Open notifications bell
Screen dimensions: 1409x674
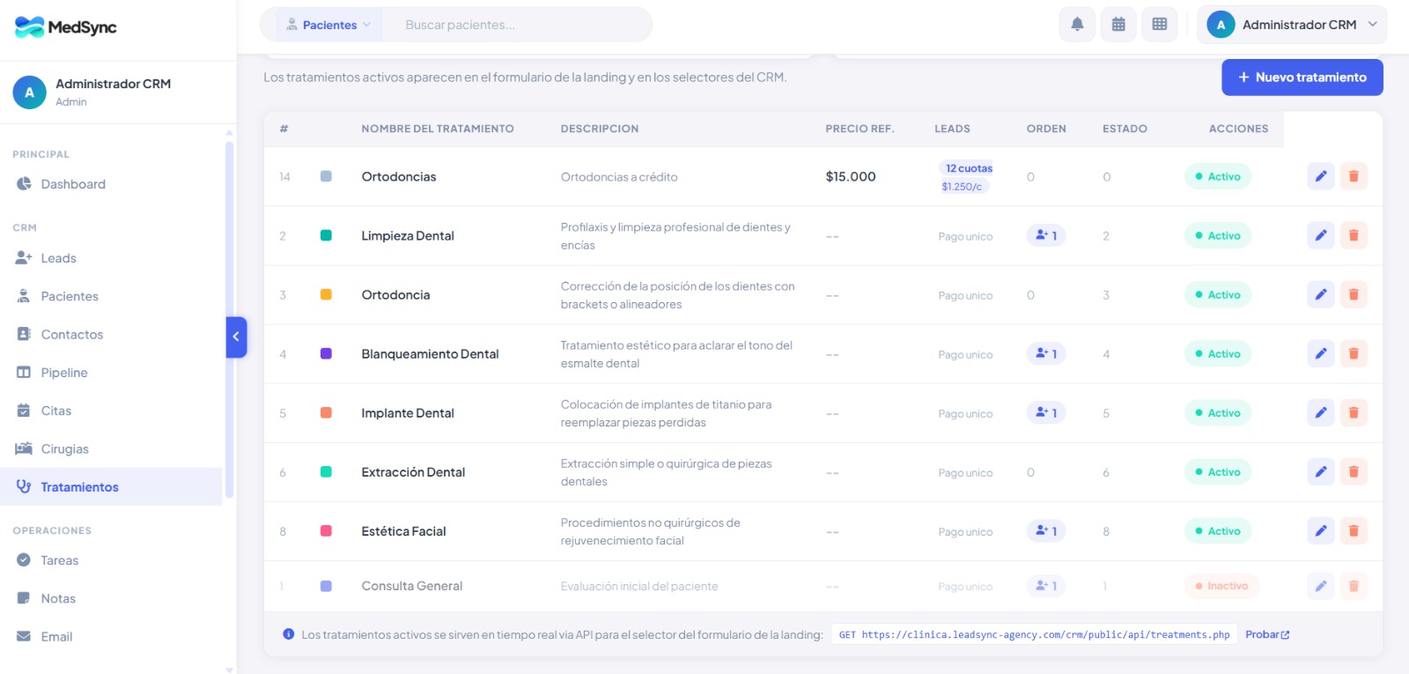[x=1077, y=25]
